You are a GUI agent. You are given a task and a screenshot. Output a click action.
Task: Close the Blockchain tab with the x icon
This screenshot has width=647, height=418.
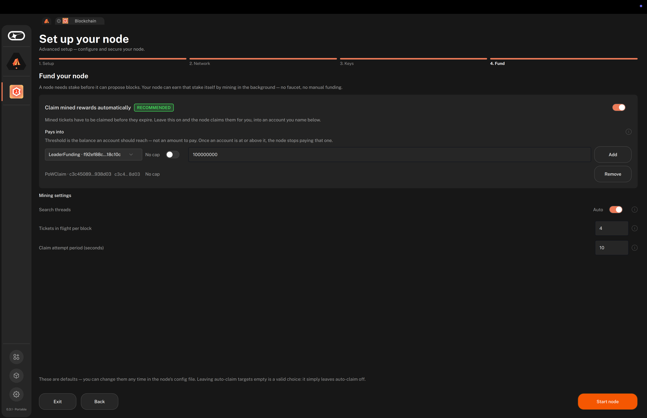click(59, 21)
